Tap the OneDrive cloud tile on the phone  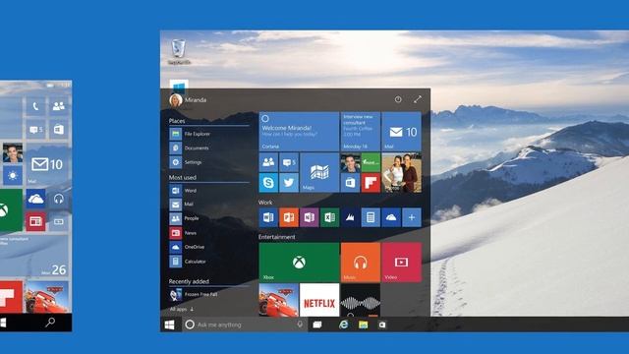click(x=35, y=199)
